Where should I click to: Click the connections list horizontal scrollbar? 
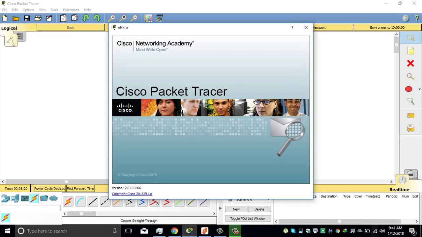pyautogui.click(x=139, y=214)
